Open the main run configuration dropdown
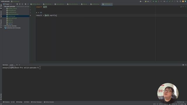 148,1
